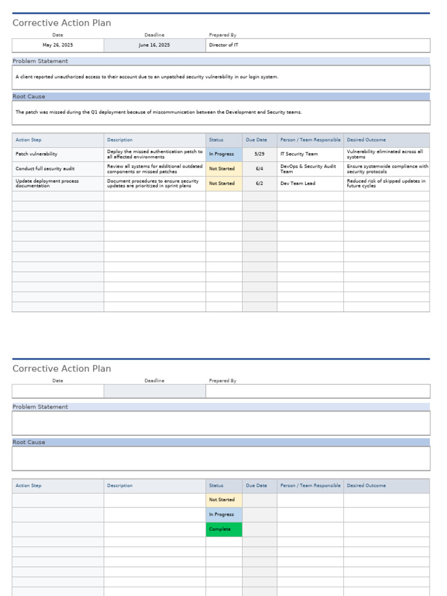Select 'Not Started' sample status in blank template
The image size is (447, 596).
click(x=224, y=500)
